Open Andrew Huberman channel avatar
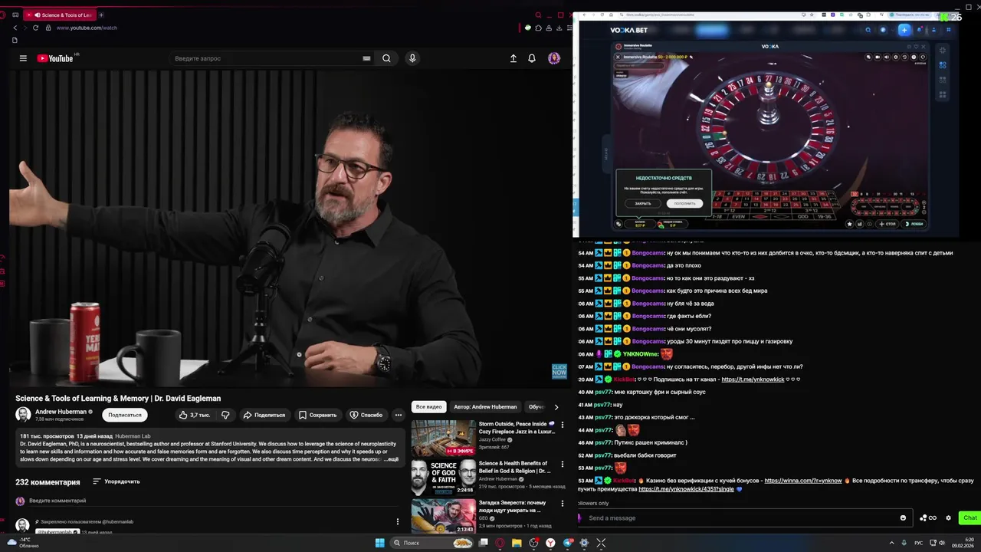 click(23, 415)
